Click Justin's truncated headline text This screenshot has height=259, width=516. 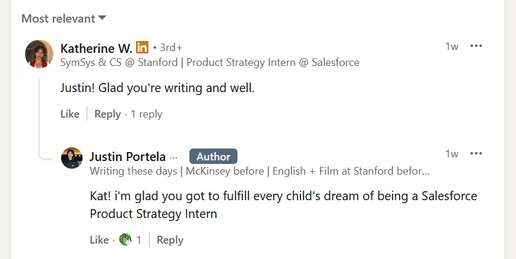(x=259, y=172)
